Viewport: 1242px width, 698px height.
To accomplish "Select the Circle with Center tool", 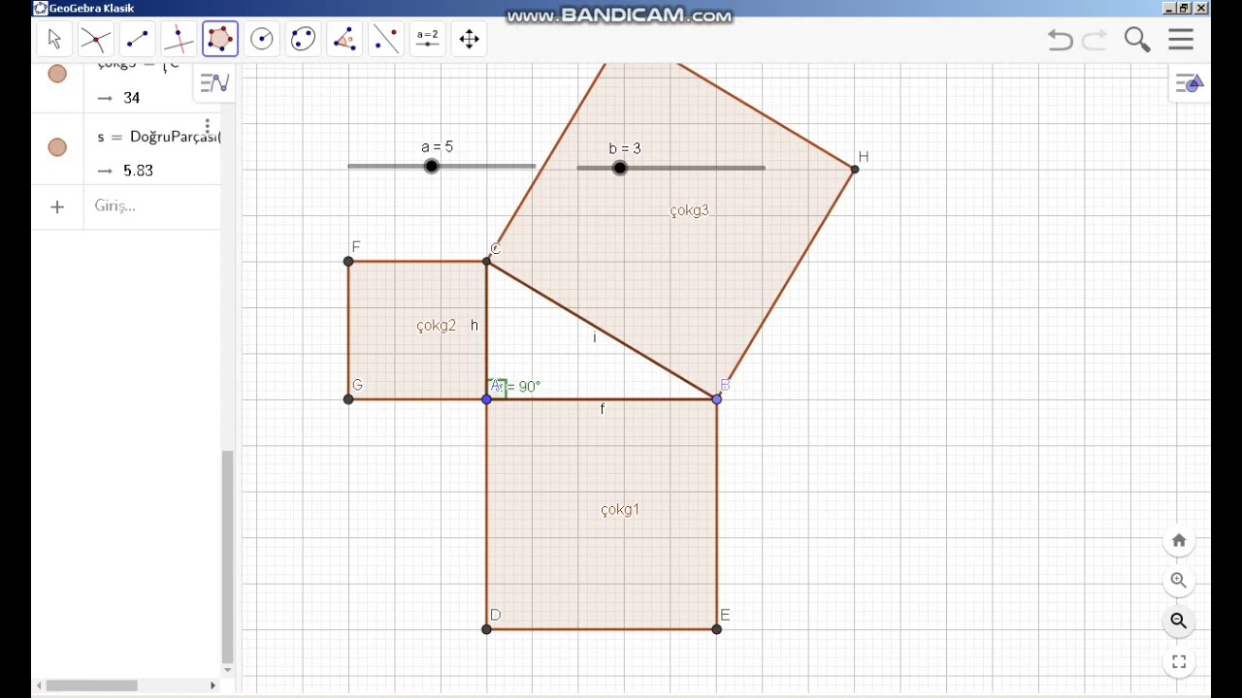I will click(x=262, y=40).
